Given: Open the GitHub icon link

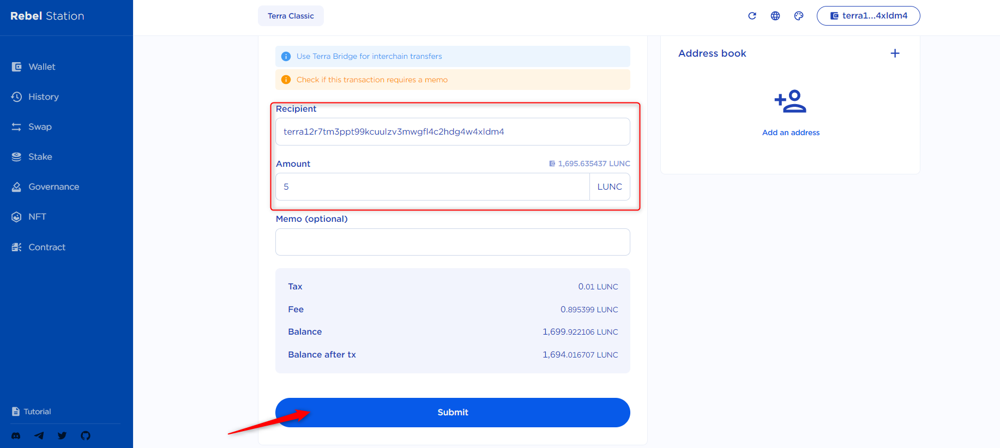Looking at the screenshot, I should coord(86,435).
